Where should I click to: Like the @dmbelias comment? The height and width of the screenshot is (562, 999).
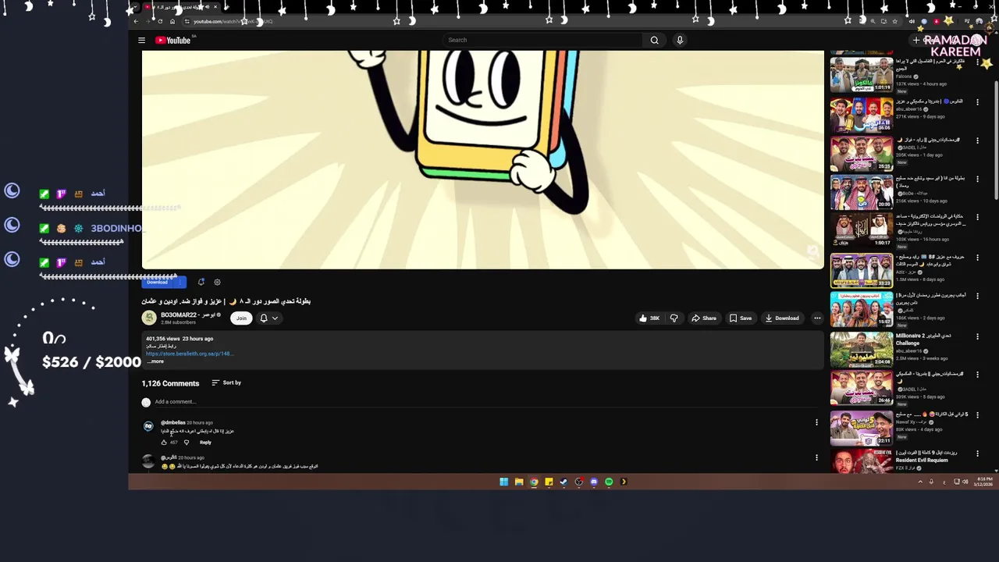pyautogui.click(x=164, y=443)
